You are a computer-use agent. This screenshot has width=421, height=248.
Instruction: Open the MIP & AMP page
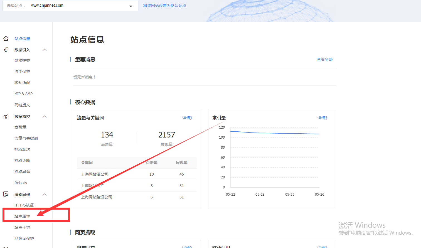(x=23, y=94)
